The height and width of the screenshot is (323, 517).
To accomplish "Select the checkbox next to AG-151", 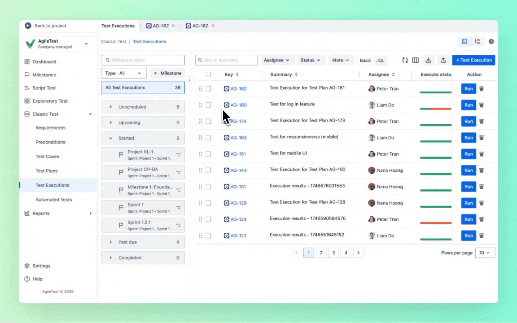I will coord(208,154).
